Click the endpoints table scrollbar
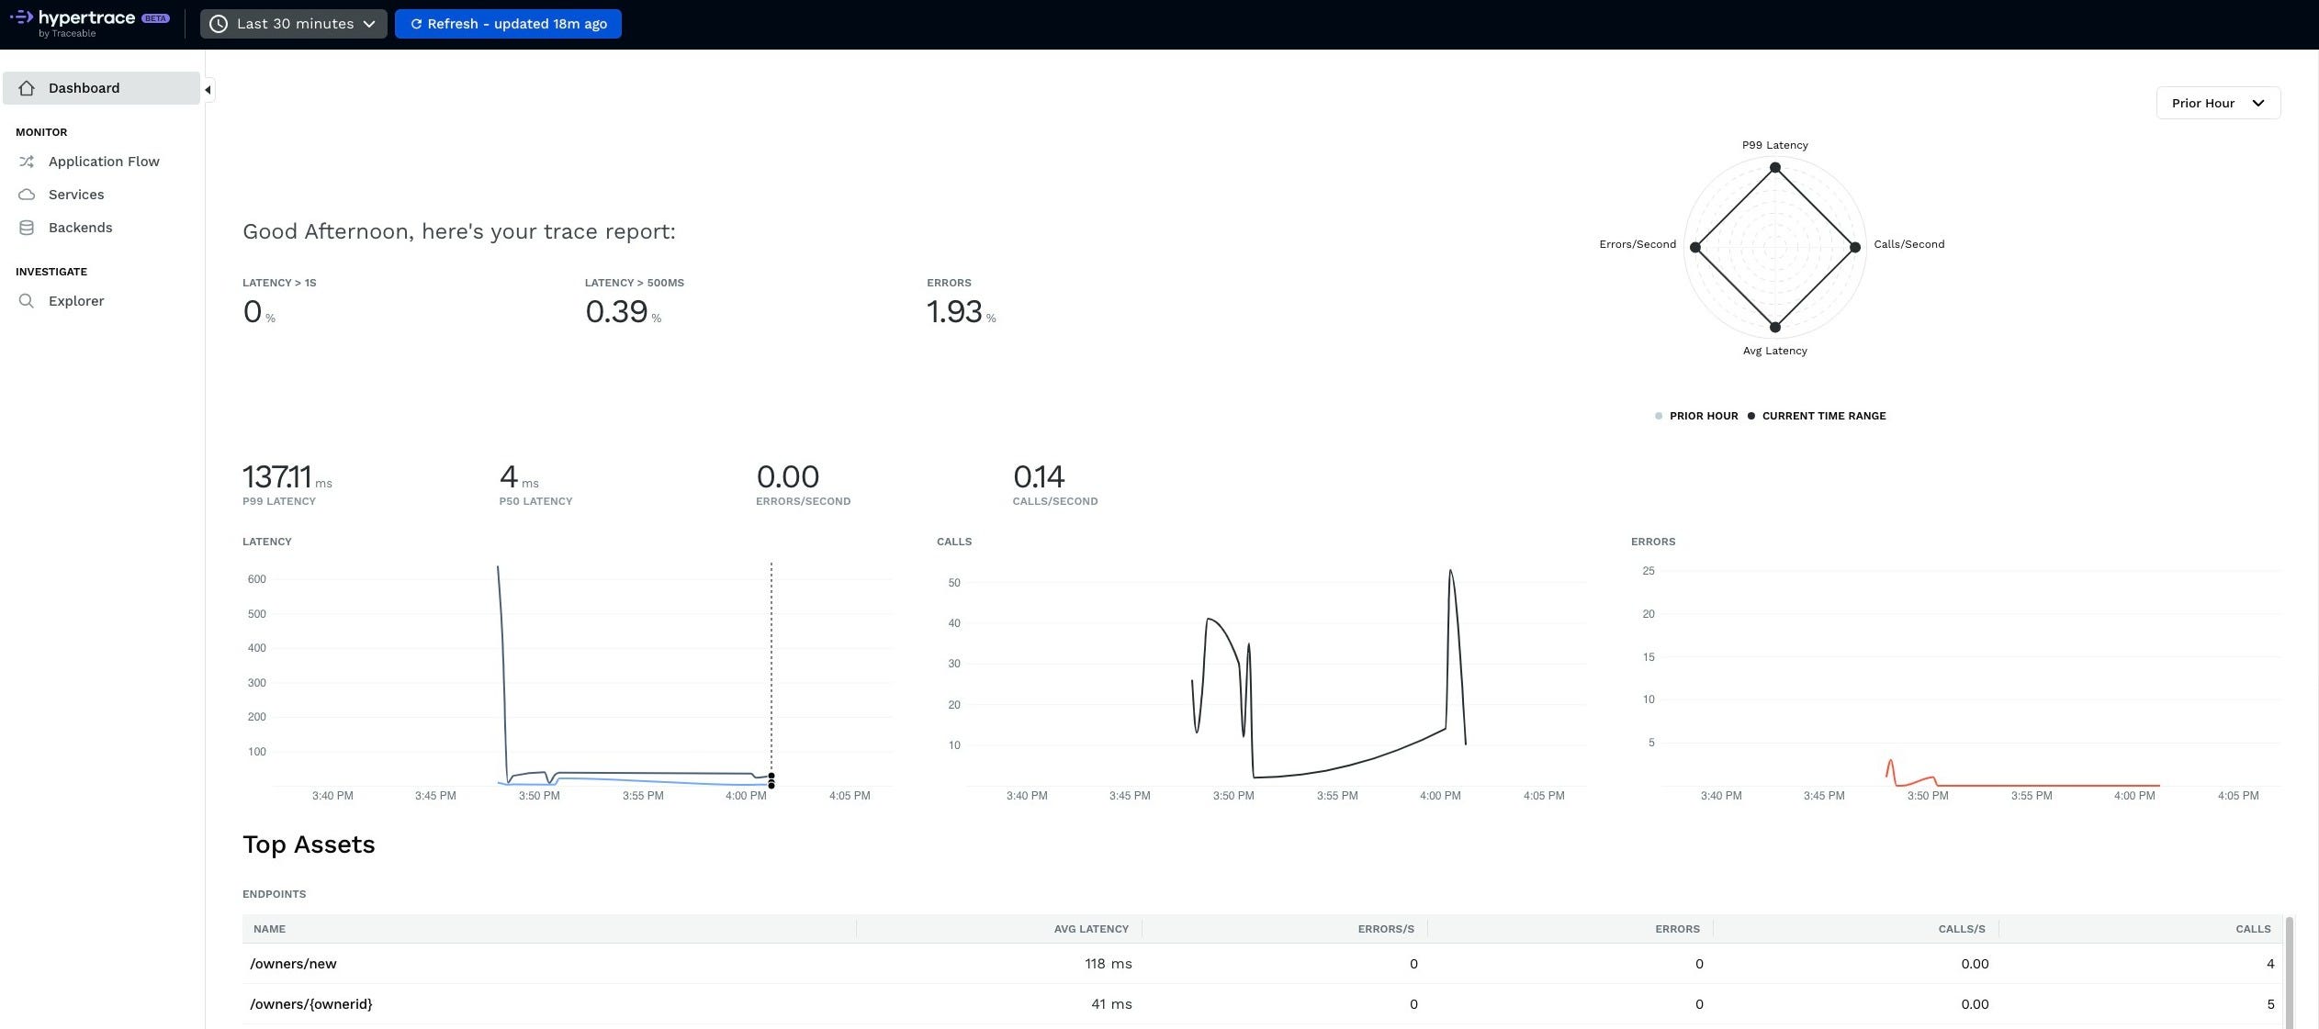 [2289, 973]
